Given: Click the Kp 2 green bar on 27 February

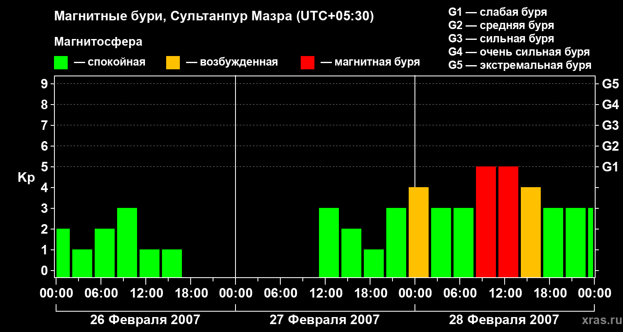Looking at the screenshot, I should (351, 253).
